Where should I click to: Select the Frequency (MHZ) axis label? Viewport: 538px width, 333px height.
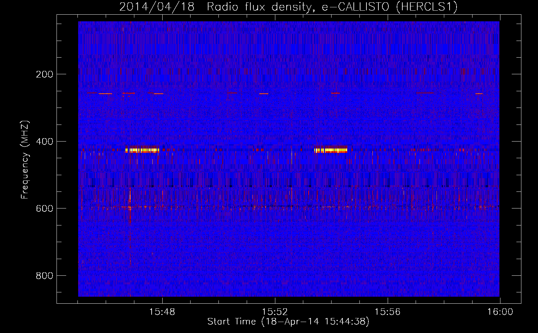pos(25,160)
